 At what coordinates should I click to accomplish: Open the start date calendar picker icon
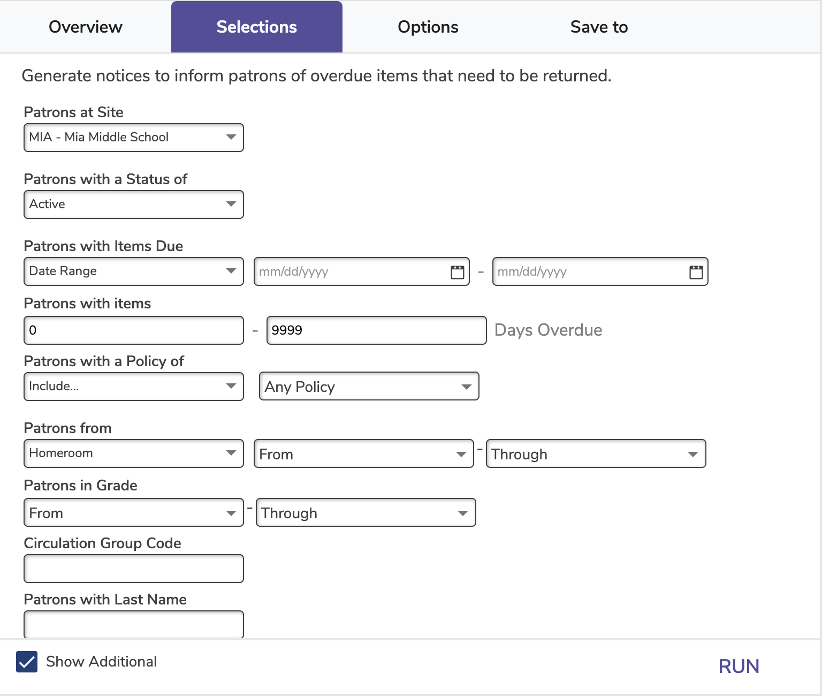(x=458, y=272)
